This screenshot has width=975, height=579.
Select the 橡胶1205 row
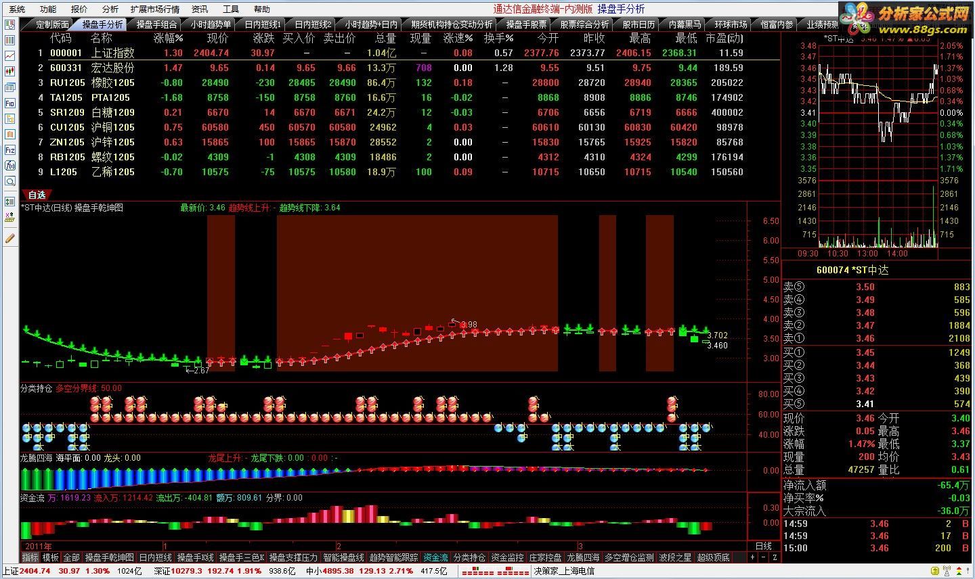(399, 83)
